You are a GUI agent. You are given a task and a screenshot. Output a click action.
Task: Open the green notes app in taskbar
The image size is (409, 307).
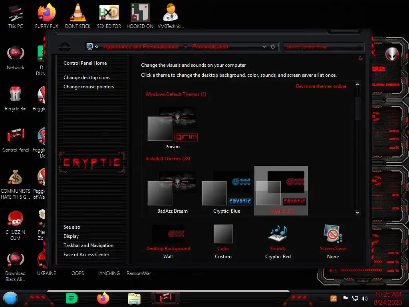pos(72,298)
